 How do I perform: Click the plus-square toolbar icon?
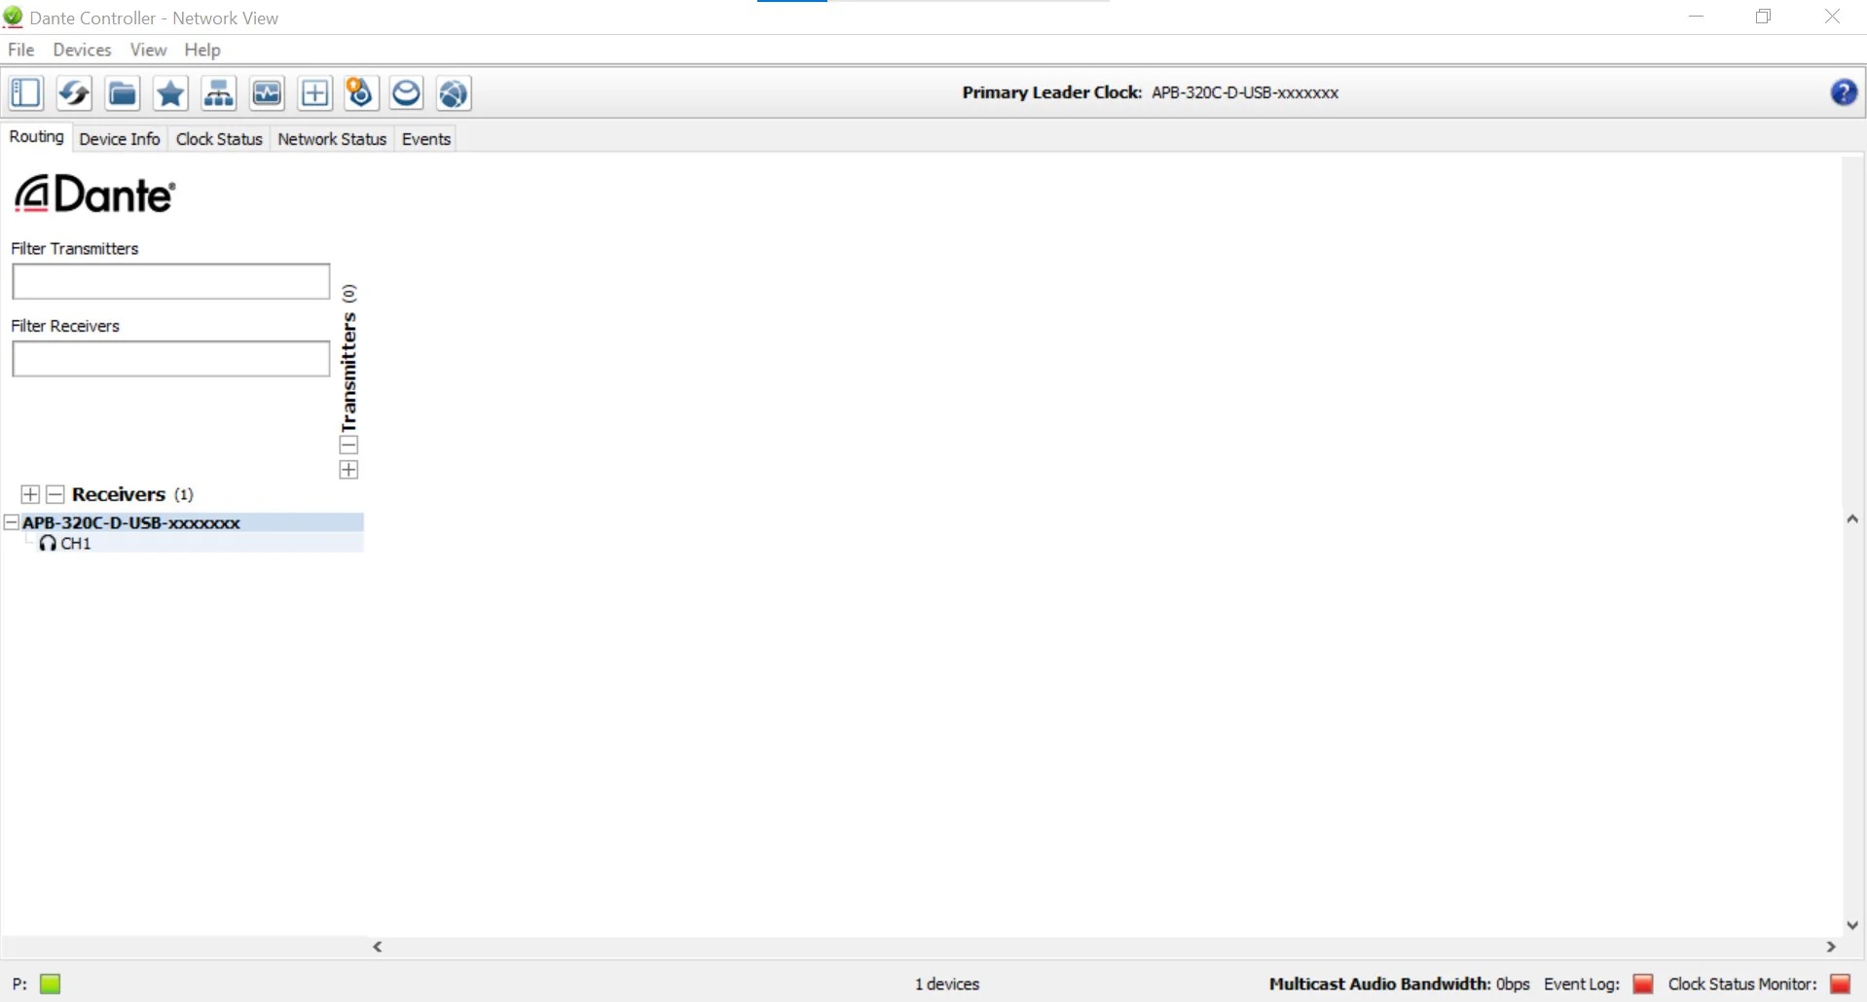pos(314,93)
